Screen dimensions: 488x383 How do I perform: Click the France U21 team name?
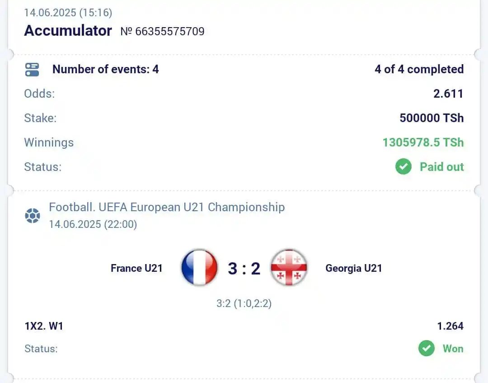coord(136,268)
